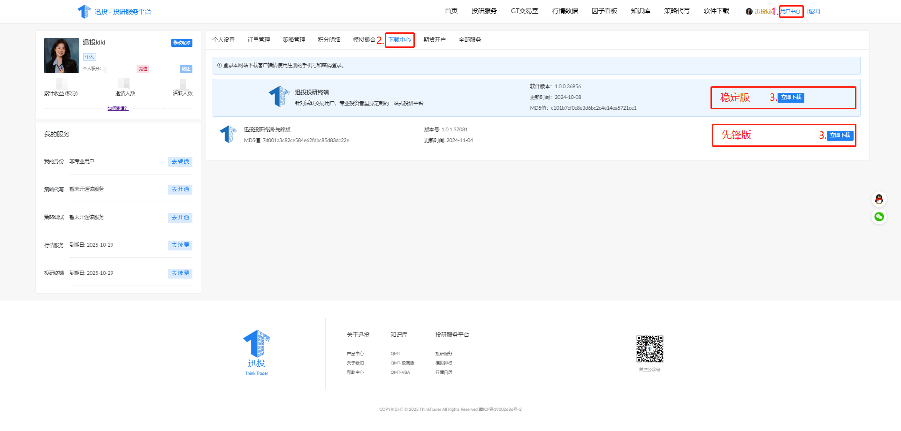Click the 个人 account type tag
Screen dimensions: 901x431
coord(90,57)
